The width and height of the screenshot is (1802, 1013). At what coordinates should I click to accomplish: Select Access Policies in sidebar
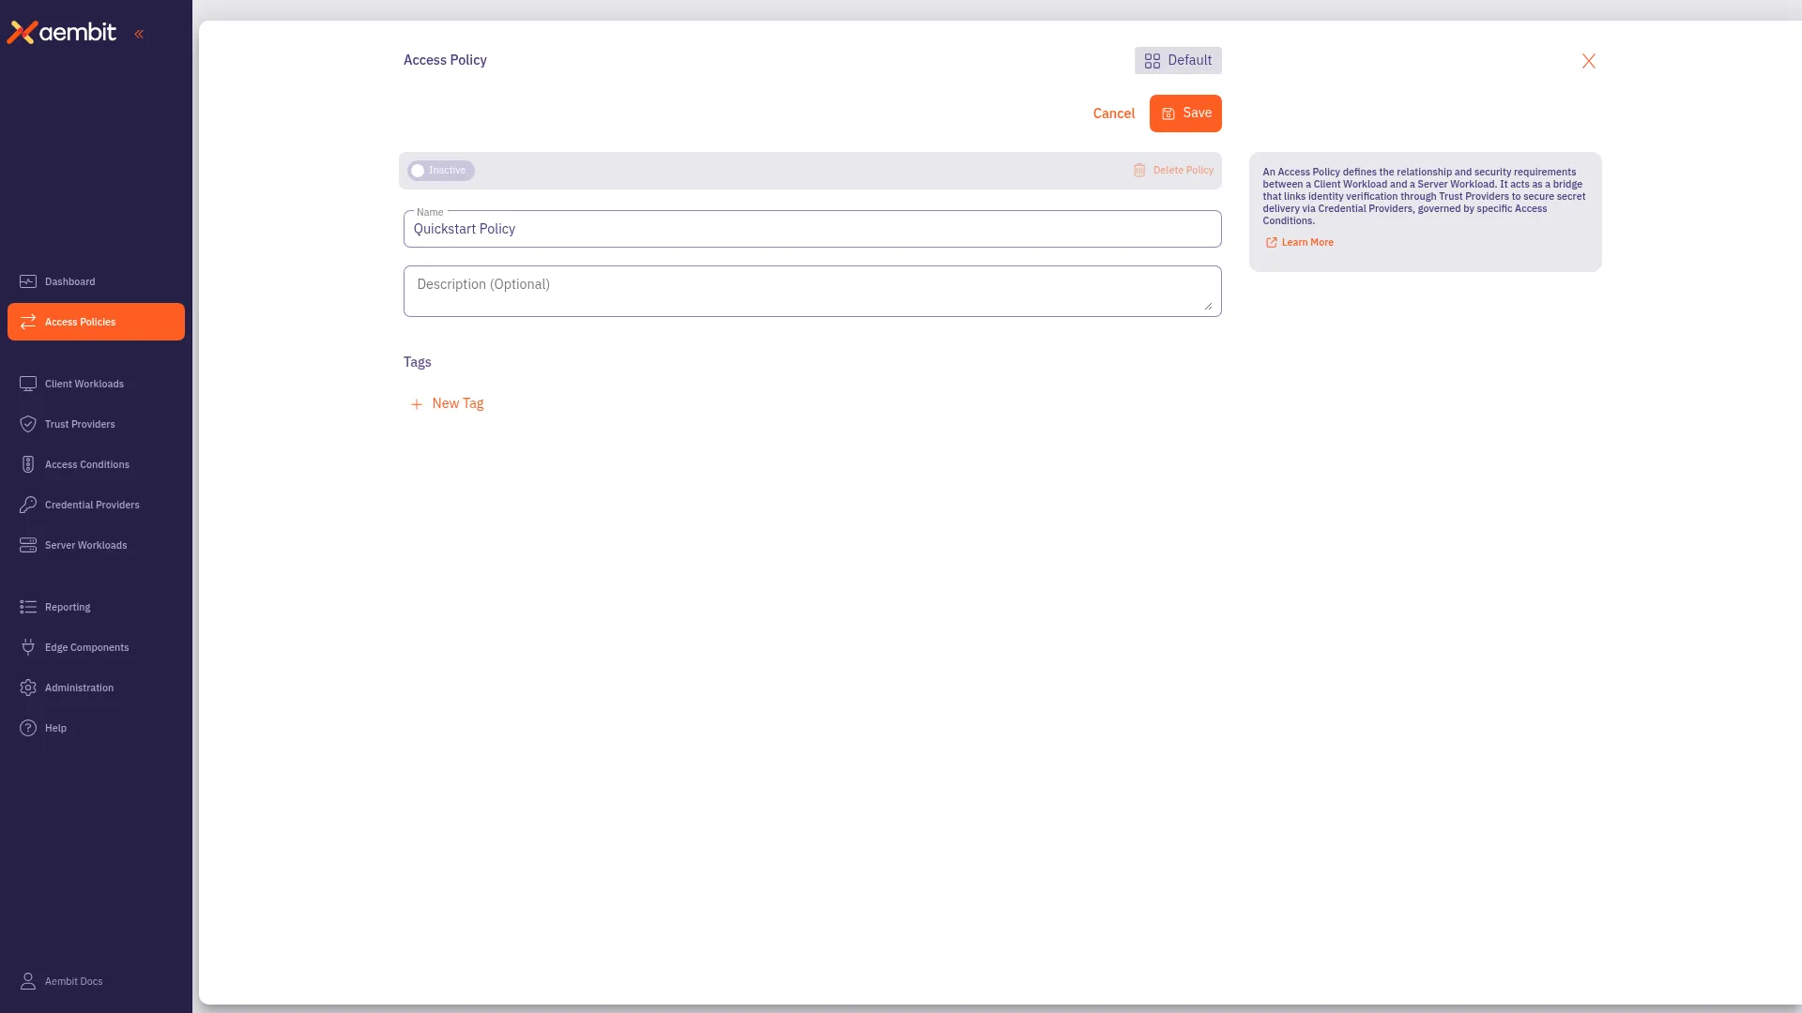pos(96,322)
